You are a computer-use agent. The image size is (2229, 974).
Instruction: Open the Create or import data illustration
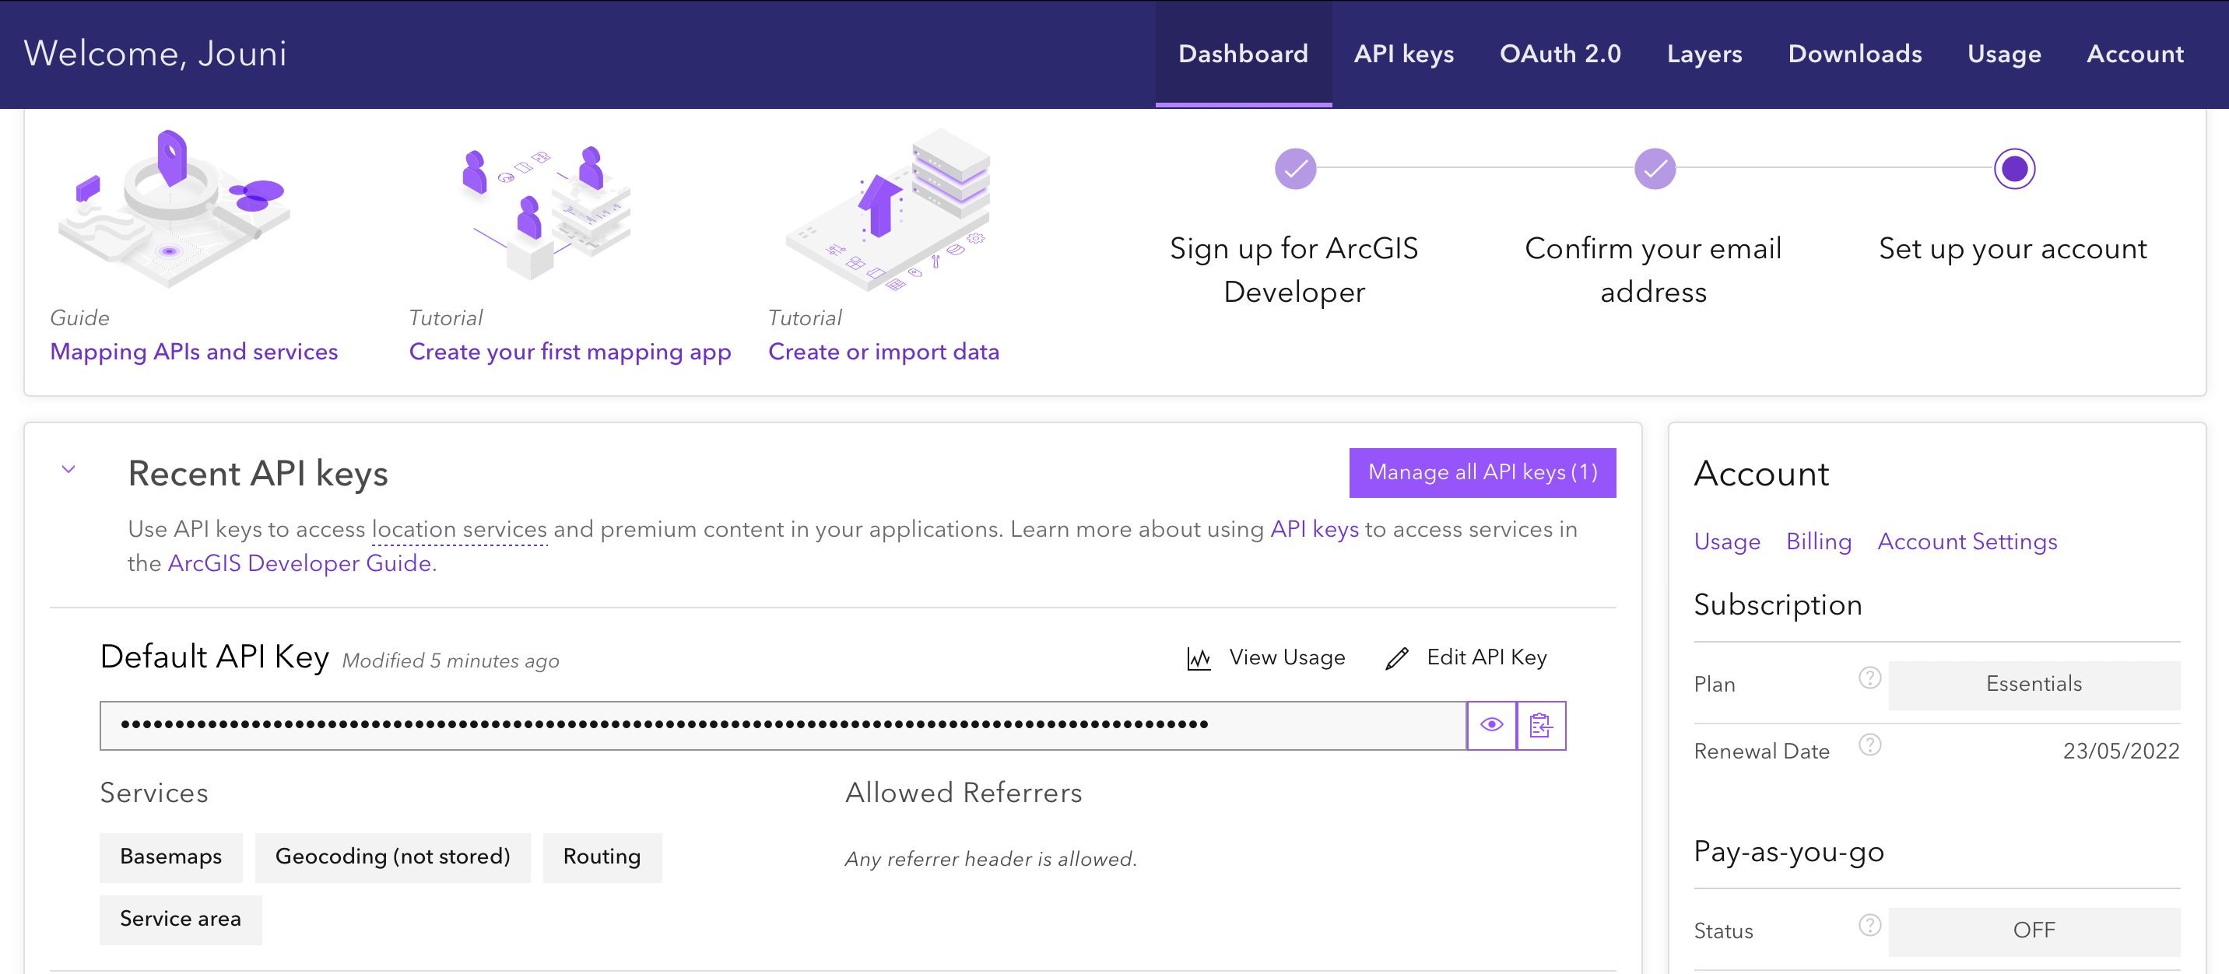coord(888,210)
